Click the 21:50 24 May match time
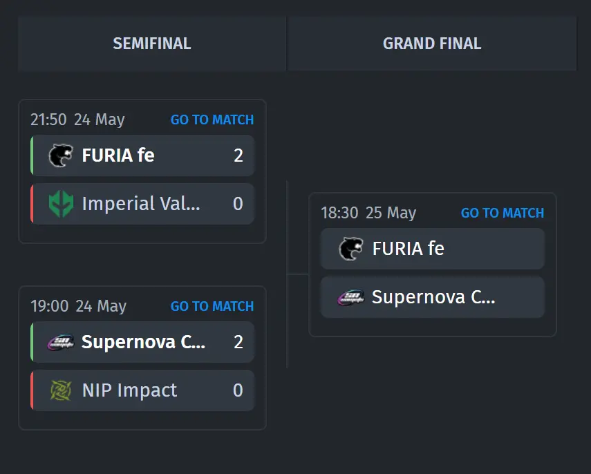This screenshot has height=474, width=591. pos(77,120)
